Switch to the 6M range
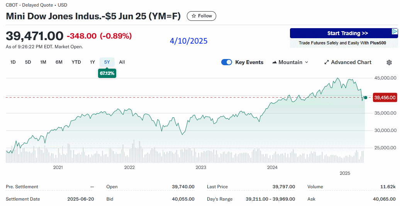 click(x=59, y=62)
